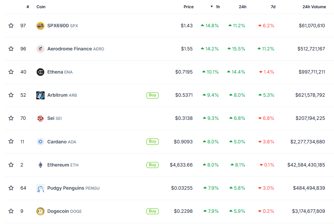Viewport: 334px width, 224px height.
Task: Click the Dogecoin coin icon
Action: pyautogui.click(x=40, y=211)
